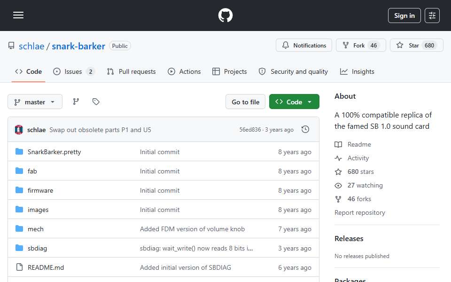Sign in to GitHub
Image resolution: width=451 pixels, height=282 pixels.
(x=404, y=16)
